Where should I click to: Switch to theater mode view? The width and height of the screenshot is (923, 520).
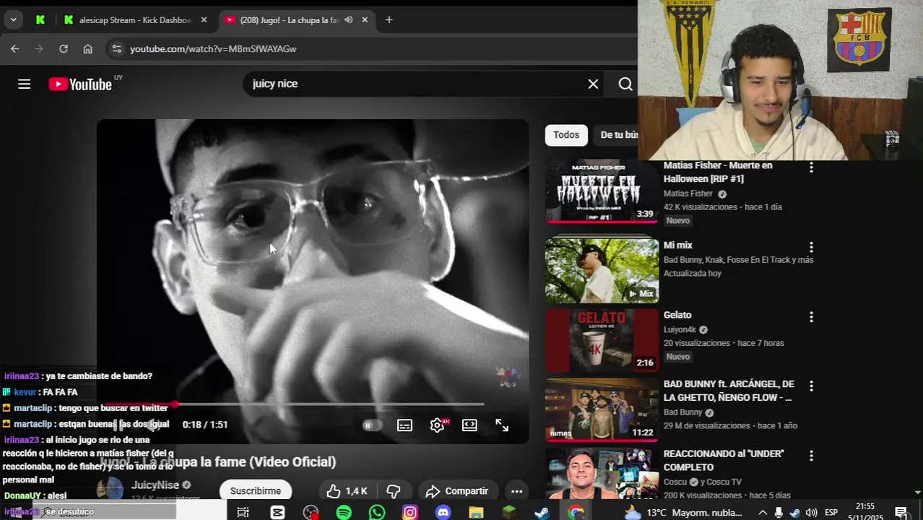(469, 425)
